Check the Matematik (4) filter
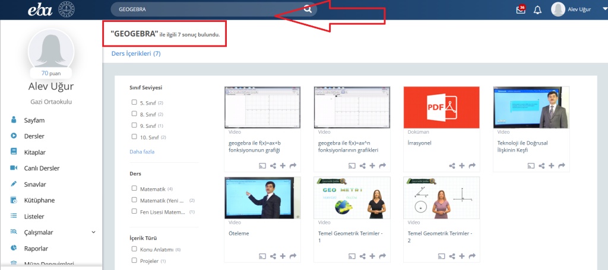The image size is (608, 270). pyautogui.click(x=134, y=188)
